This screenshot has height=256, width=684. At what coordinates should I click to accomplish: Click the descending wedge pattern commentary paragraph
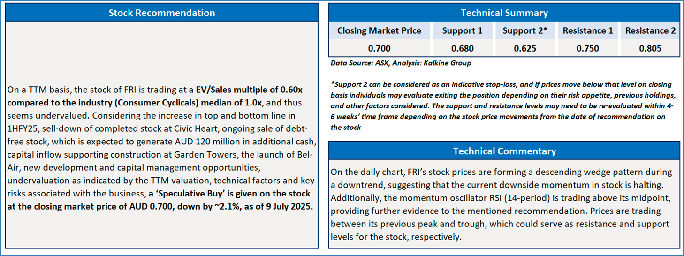(502, 204)
